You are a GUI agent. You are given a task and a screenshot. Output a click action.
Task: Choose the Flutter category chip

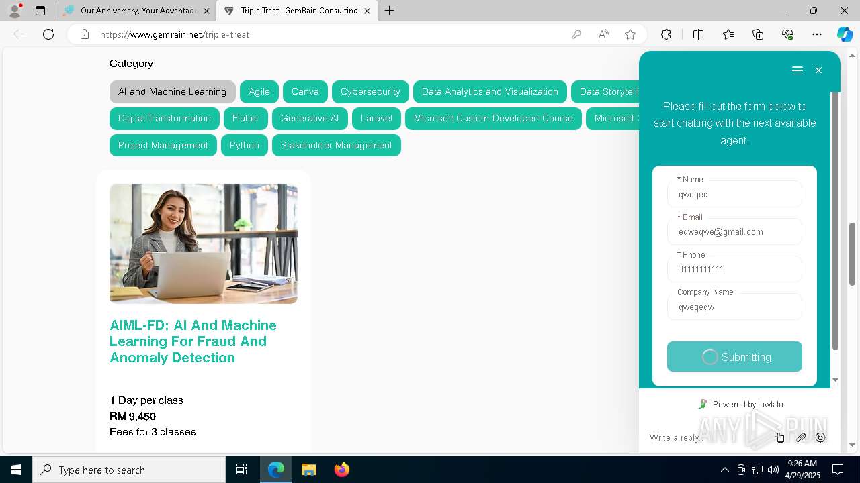[x=246, y=119]
